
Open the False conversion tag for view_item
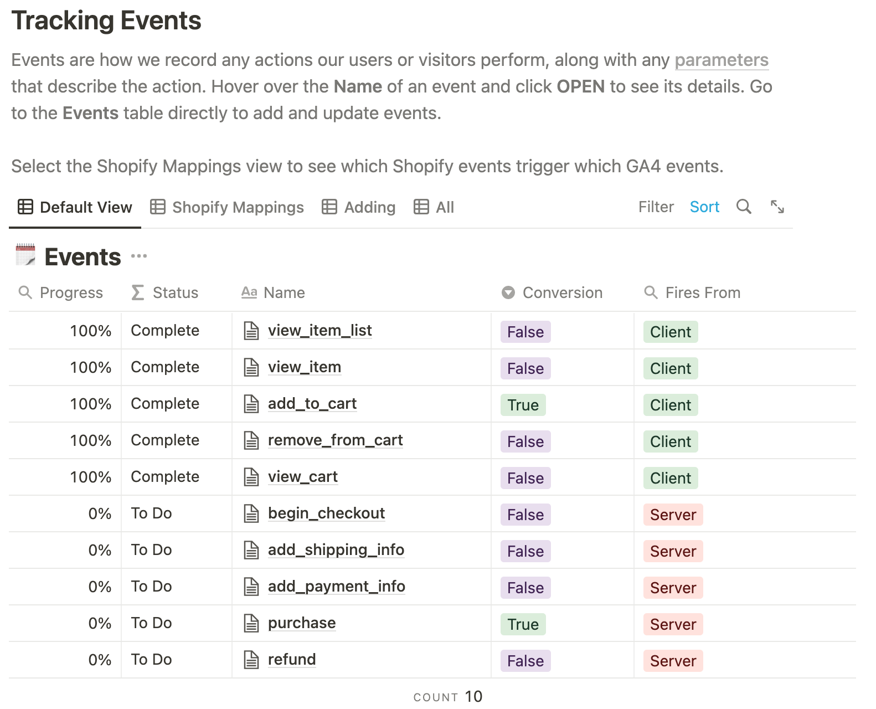click(x=525, y=368)
